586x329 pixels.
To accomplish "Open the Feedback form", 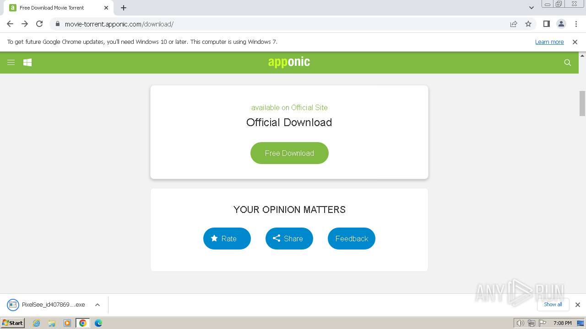I will (352, 239).
